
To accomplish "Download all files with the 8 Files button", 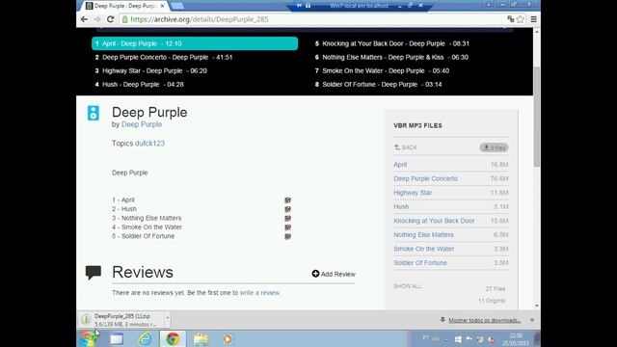I will click(x=494, y=147).
